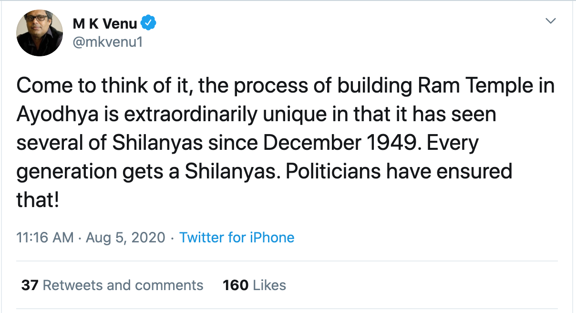The image size is (576, 313).
Task: Open M K Venu's profile photo
Action: click(40, 33)
